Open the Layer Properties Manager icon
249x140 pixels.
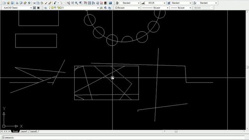[46, 8]
